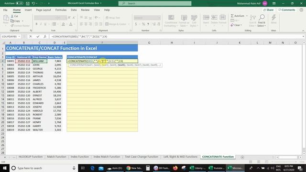Open the Data ribbon tab
The width and height of the screenshot is (306, 172).
[74, 10]
